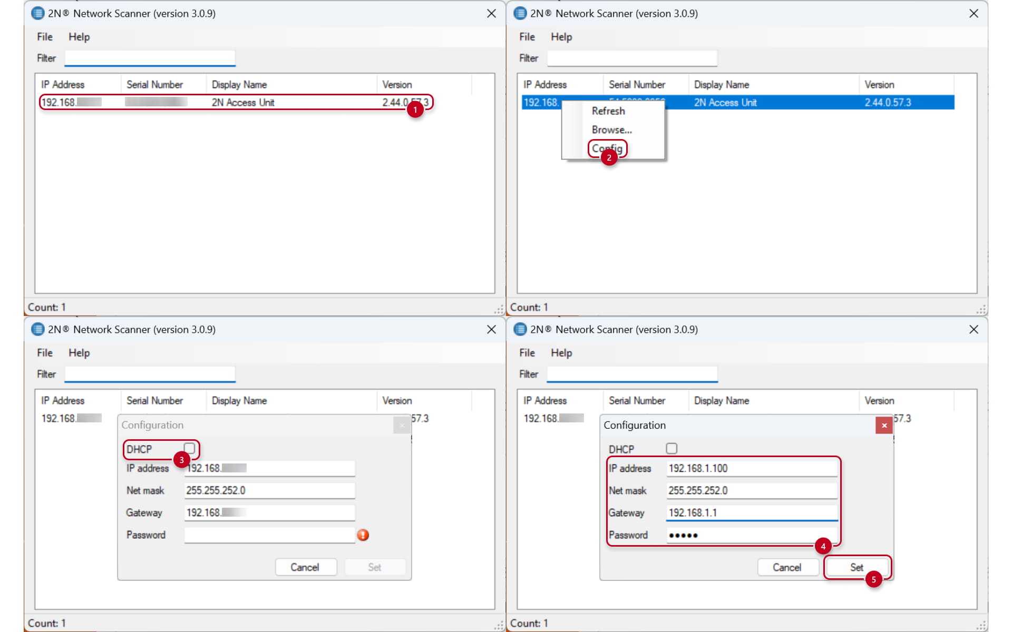Click the Serial Number column header in the bottom-right window

pyautogui.click(x=646, y=401)
